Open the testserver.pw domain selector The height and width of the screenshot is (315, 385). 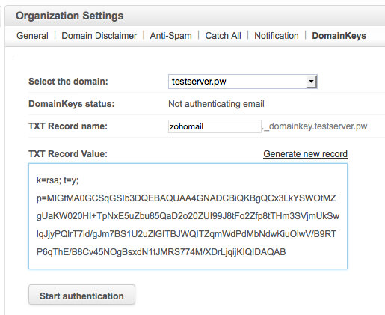[243, 82]
